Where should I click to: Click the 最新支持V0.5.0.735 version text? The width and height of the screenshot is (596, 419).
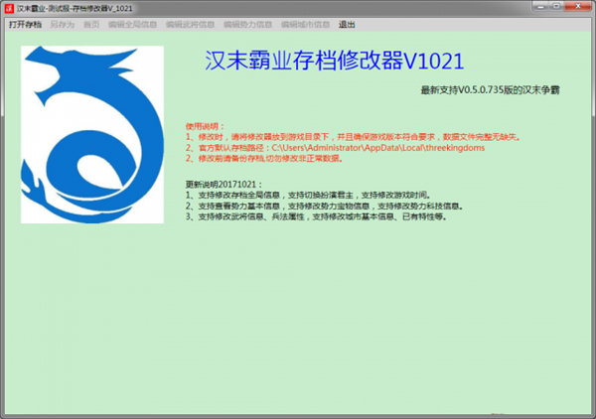(x=491, y=89)
